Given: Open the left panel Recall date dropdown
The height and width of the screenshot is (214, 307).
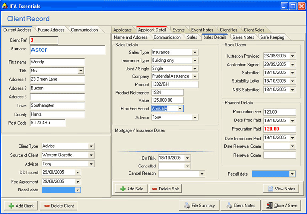Looking at the screenshot, I should [x=77, y=190].
